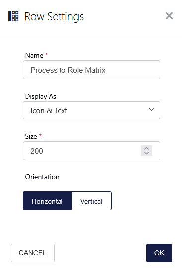Viewport: 182px width, 268px height.
Task: Focus the Name field with Process to Role Matrix
Action: click(92, 70)
